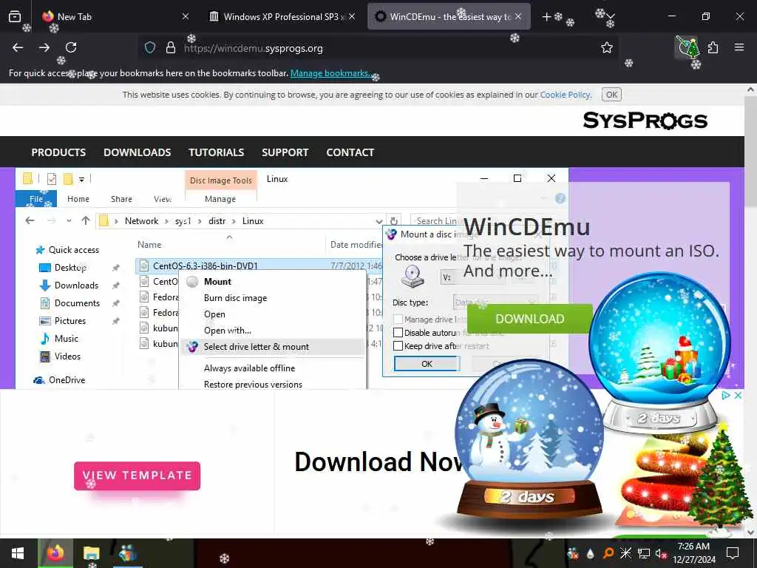Click the snowflake tray icon
Viewport: 757px width, 568px height.
click(x=625, y=553)
